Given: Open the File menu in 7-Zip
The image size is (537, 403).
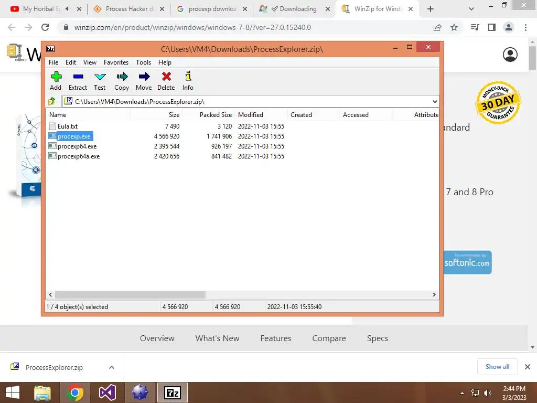Looking at the screenshot, I should 53,62.
